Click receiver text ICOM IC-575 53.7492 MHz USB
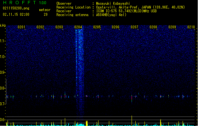198x126 pixels. [x=127, y=11]
